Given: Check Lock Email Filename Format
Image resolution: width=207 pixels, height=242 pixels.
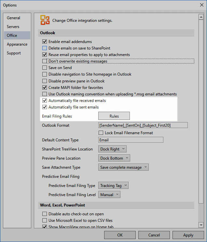Looking at the screenshot, I should point(101,133).
